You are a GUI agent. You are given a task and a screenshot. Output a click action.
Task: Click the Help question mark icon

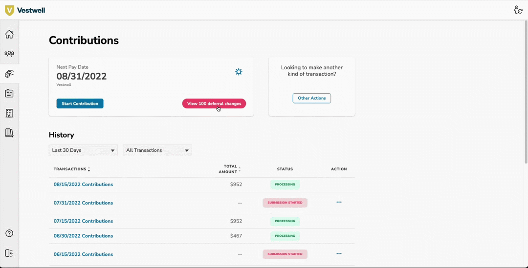coord(9,233)
